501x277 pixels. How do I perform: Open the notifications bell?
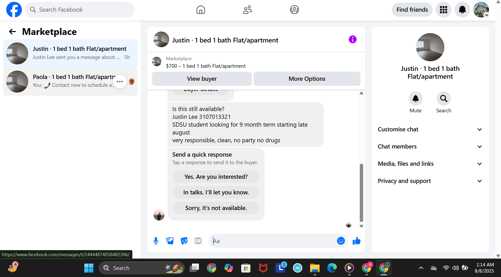pyautogui.click(x=462, y=10)
